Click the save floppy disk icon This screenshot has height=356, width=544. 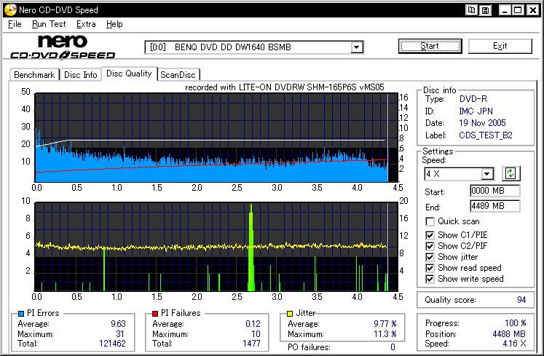484,10
